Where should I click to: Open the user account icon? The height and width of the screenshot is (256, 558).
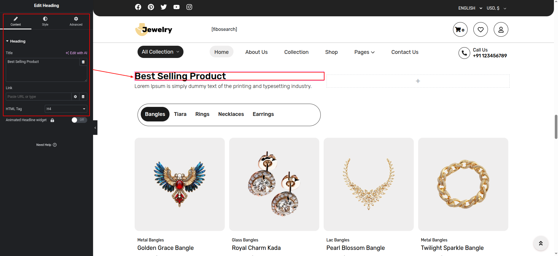point(501,29)
